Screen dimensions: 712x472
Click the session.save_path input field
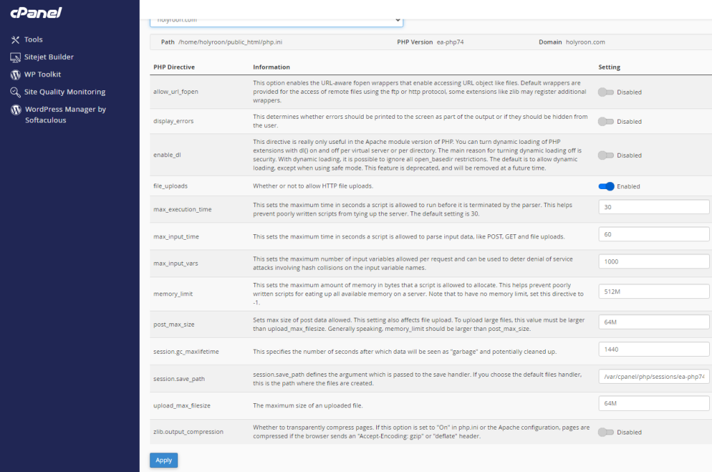[654, 377]
